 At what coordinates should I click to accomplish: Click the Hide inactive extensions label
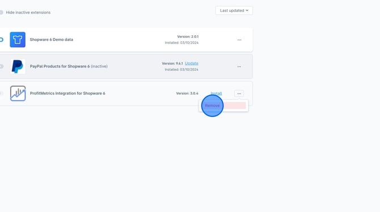coord(28,12)
